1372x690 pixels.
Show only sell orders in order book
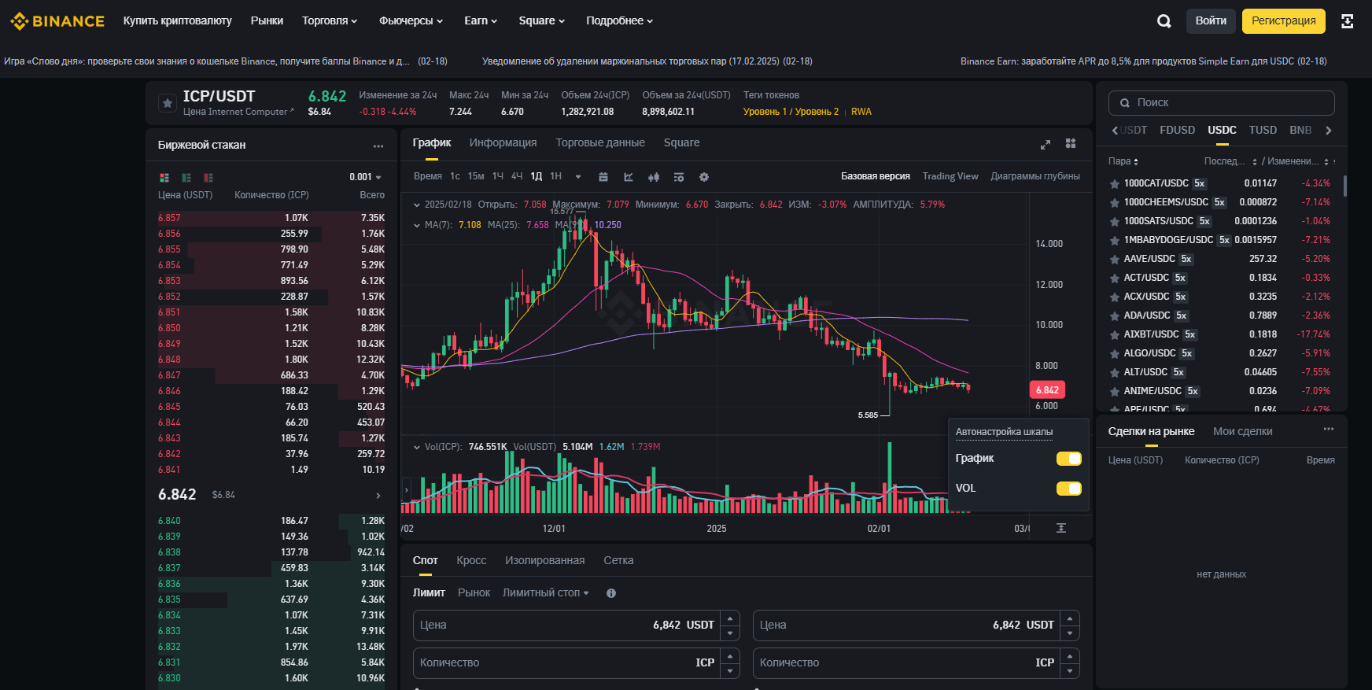point(208,178)
